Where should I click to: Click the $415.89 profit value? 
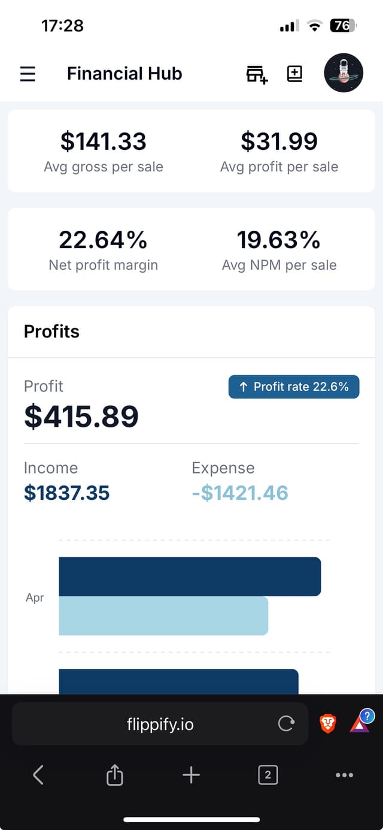click(81, 416)
